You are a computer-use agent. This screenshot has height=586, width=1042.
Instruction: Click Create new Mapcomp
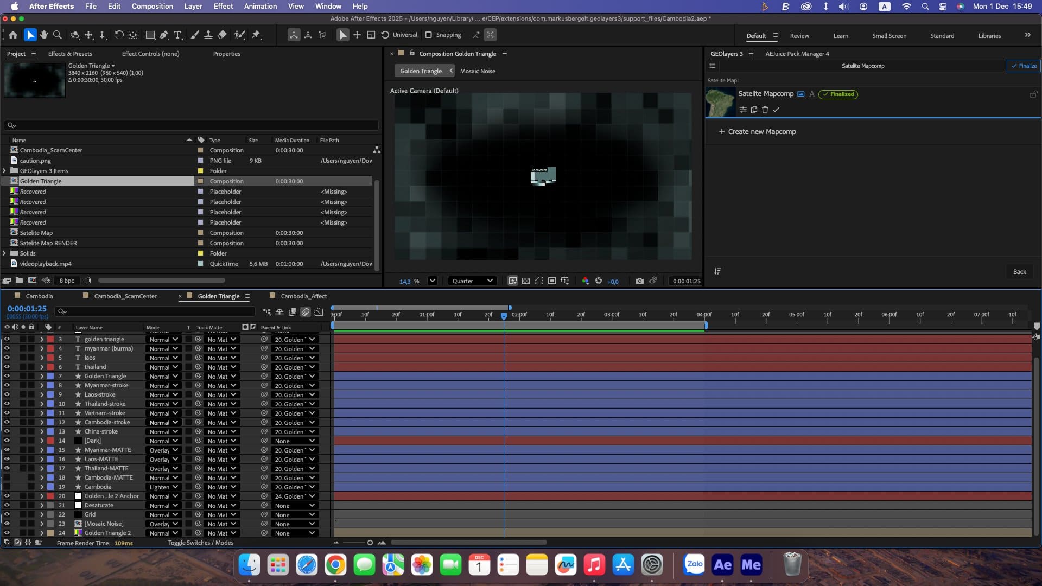pyautogui.click(x=758, y=131)
